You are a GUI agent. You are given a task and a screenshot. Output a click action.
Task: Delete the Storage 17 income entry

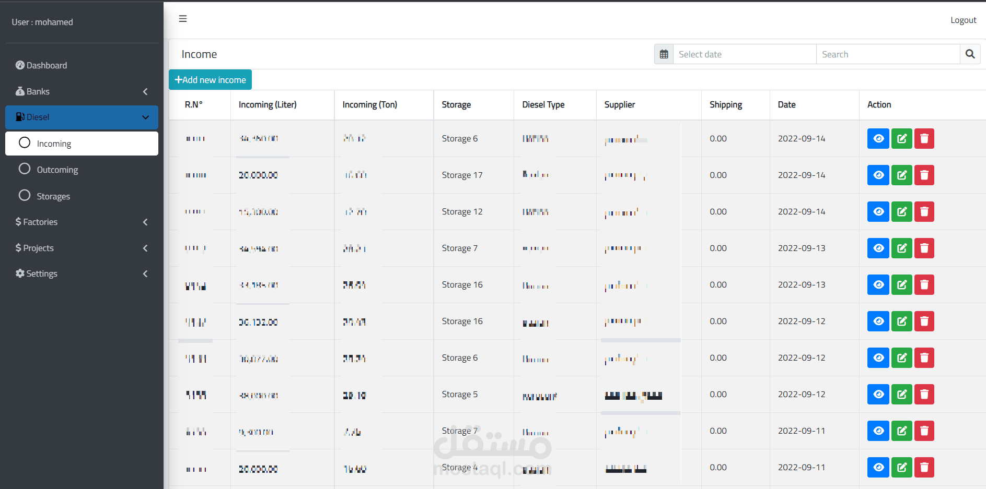click(924, 175)
